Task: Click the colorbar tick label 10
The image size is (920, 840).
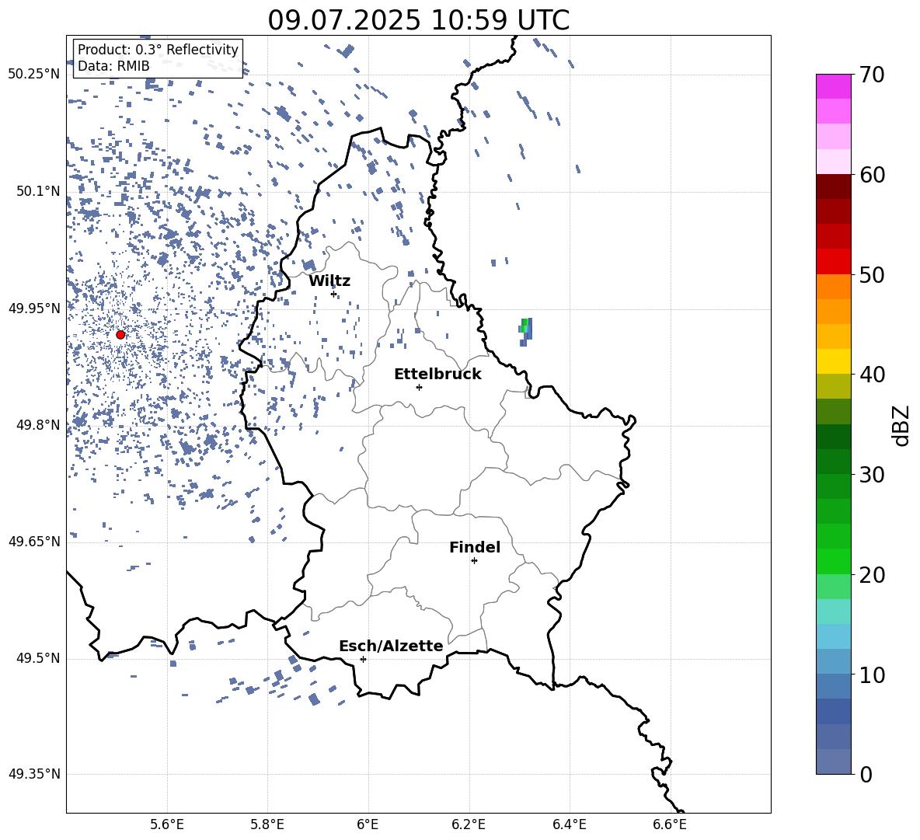Action: tap(872, 675)
